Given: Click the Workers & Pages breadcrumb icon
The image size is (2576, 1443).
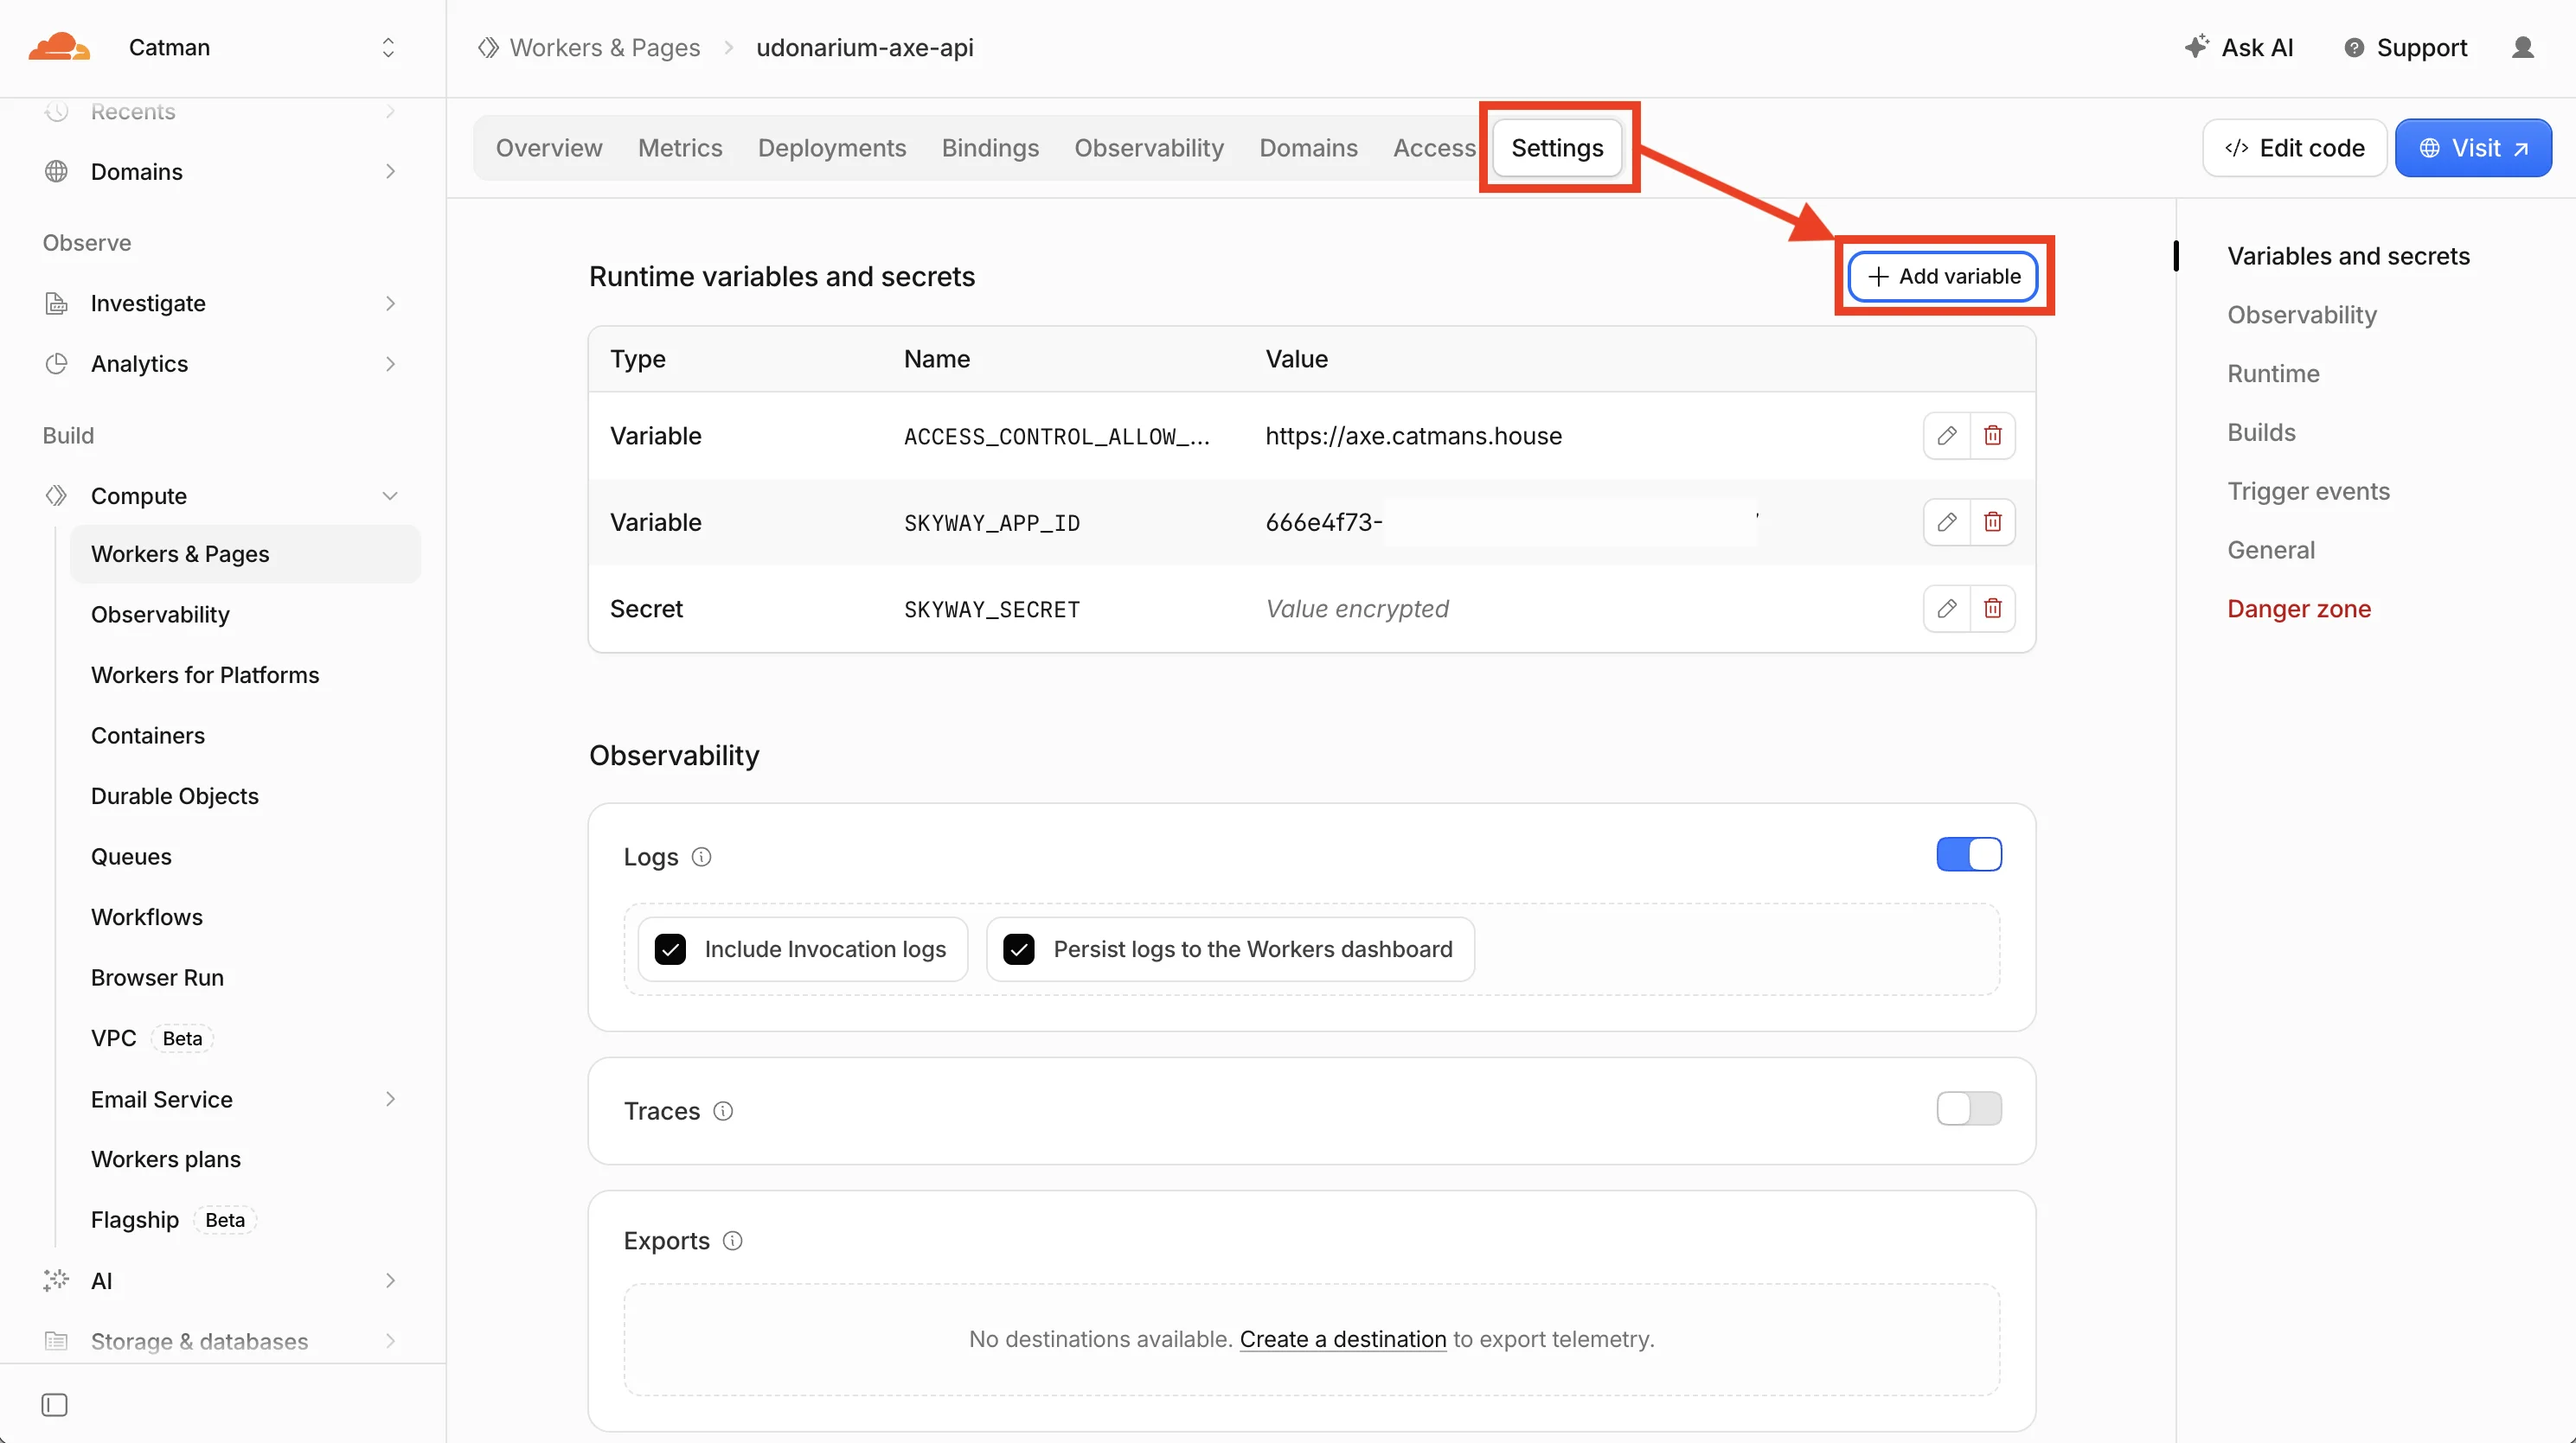Looking at the screenshot, I should (x=488, y=48).
